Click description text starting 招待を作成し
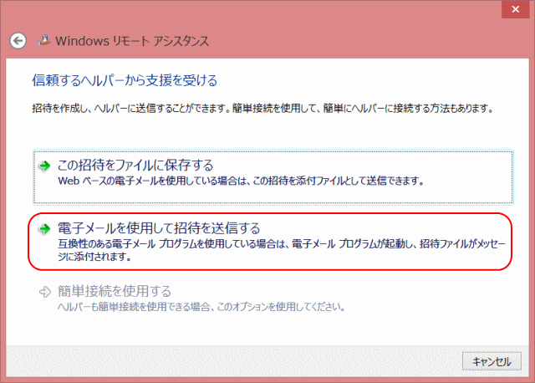Viewport: 535px width, 383px height. [262, 109]
